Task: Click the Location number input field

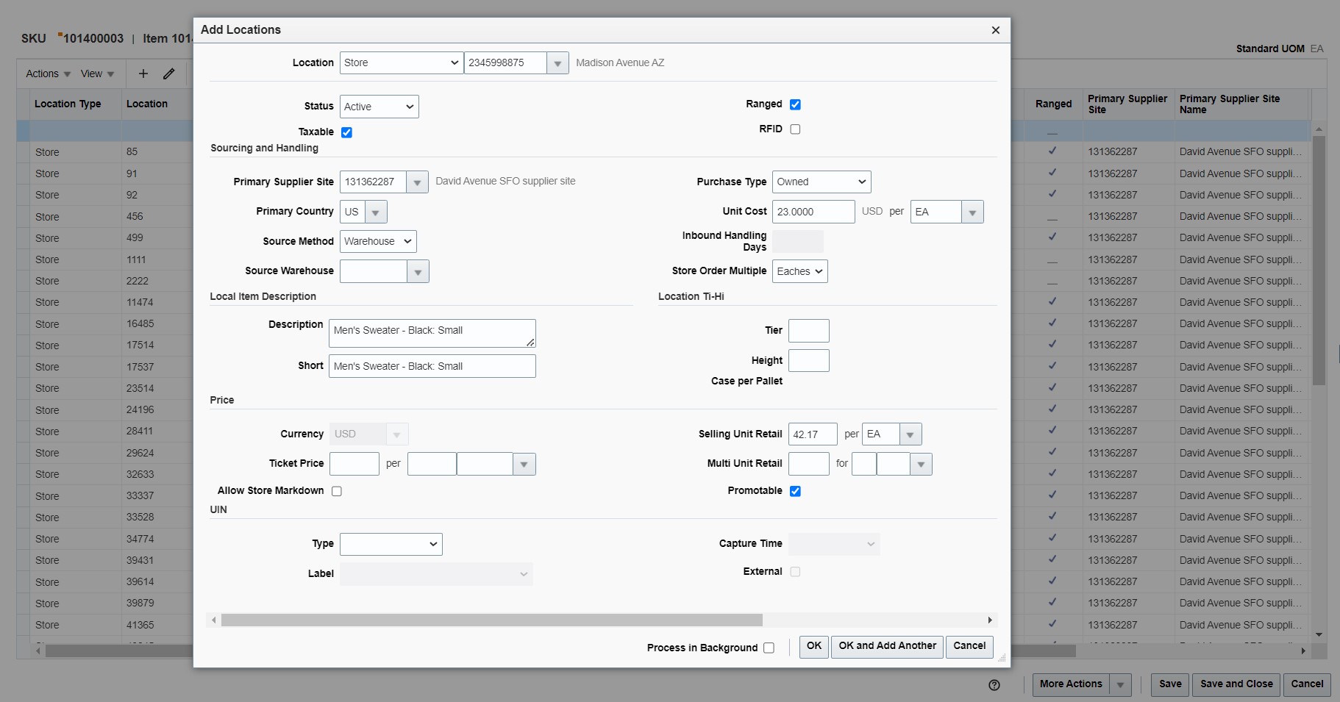Action: (x=505, y=63)
